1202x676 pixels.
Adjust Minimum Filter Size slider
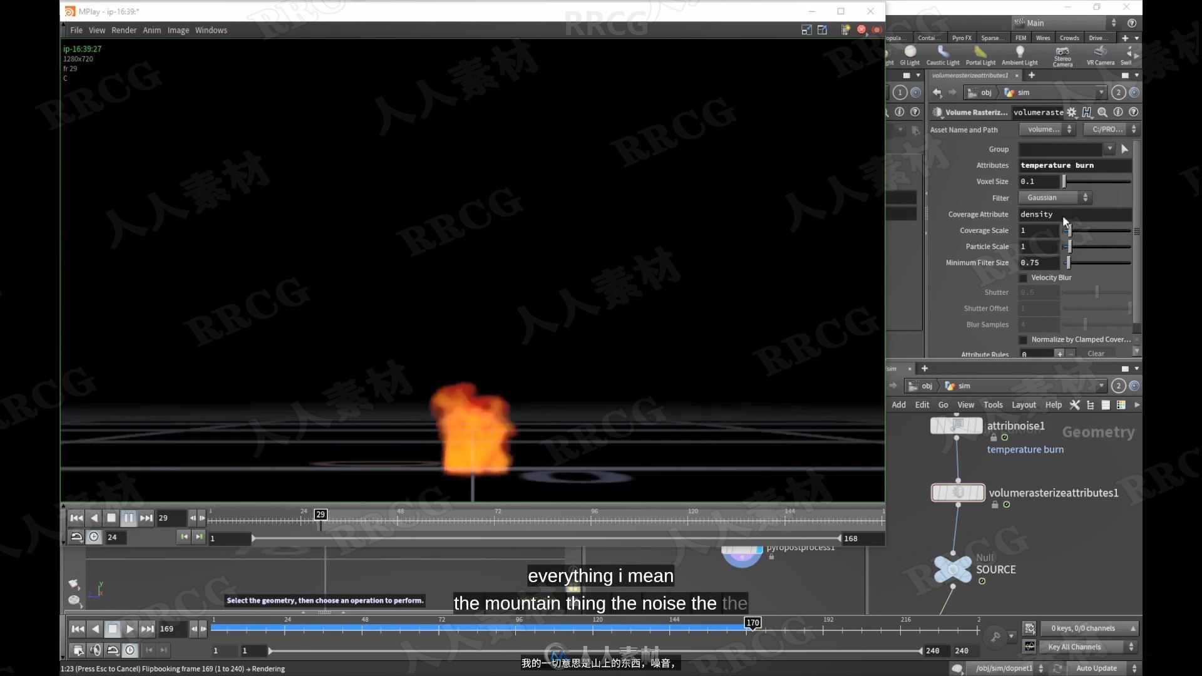1097,263
